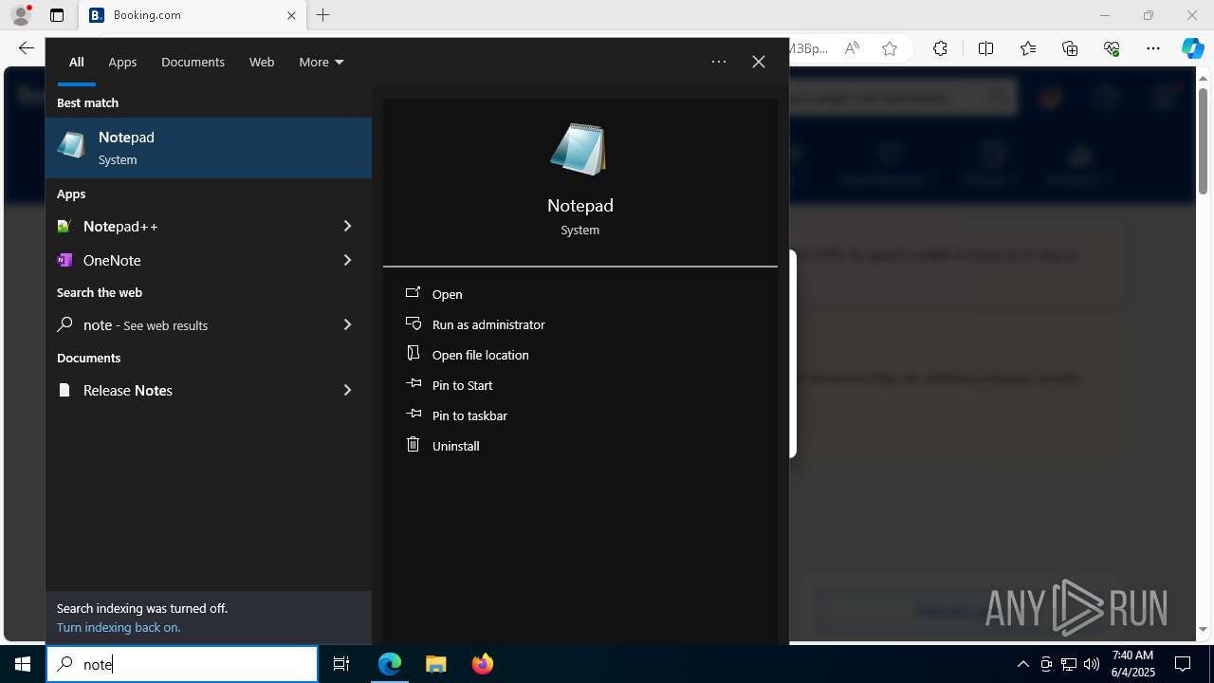The width and height of the screenshot is (1214, 683).
Task: Show hidden tray icons
Action: [1022, 664]
